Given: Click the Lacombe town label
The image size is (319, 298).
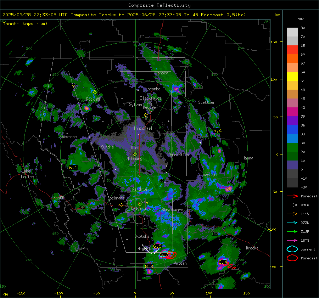Looking at the screenshot, I should pos(153,89).
